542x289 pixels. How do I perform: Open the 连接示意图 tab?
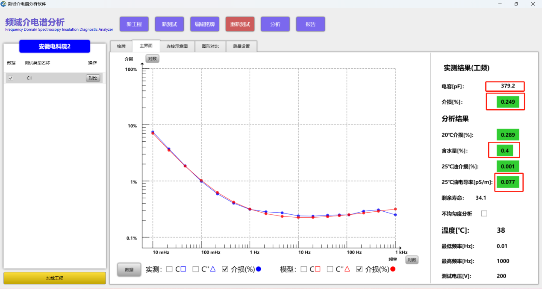(177, 46)
